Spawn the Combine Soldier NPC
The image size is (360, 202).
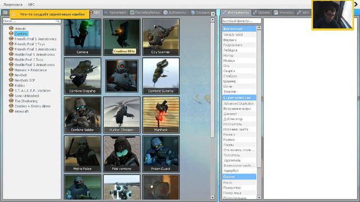83,115
